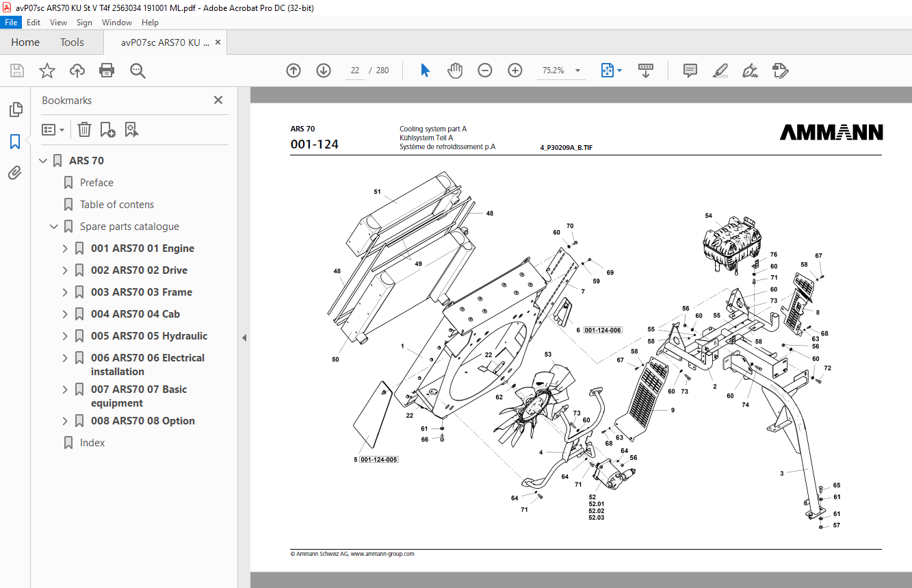Expand the 007 ARS70 07 Basic equipment bookmark
The height and width of the screenshot is (588, 912).
pos(65,389)
